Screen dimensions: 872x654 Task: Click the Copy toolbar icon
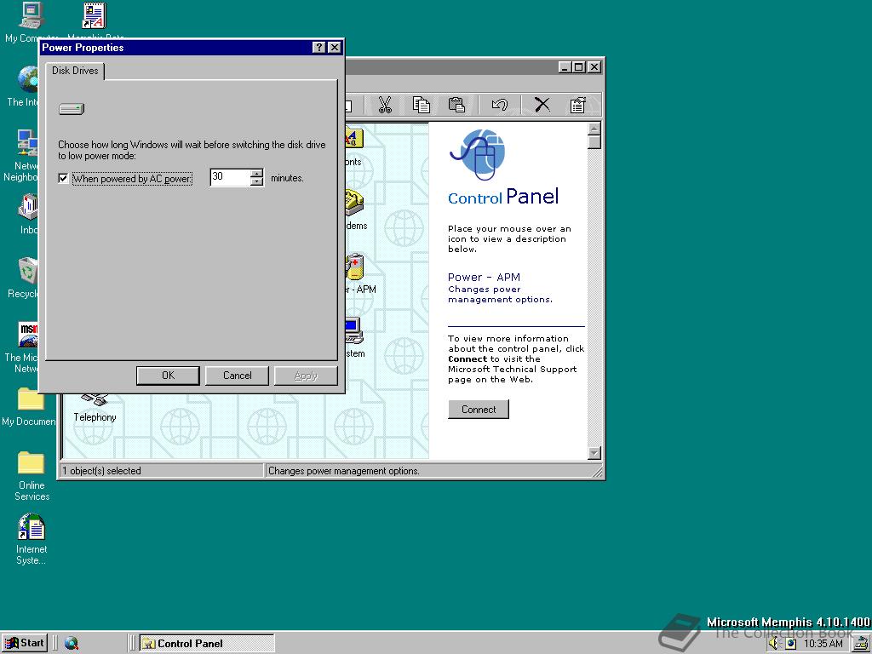421,105
